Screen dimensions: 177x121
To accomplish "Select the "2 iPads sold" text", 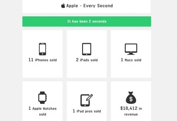I will pyautogui.click(x=87, y=60).
